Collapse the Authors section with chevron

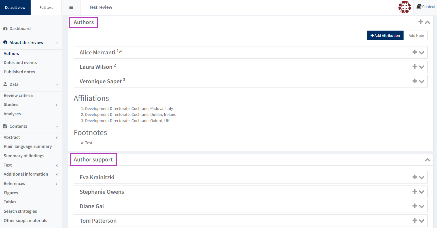(x=428, y=22)
